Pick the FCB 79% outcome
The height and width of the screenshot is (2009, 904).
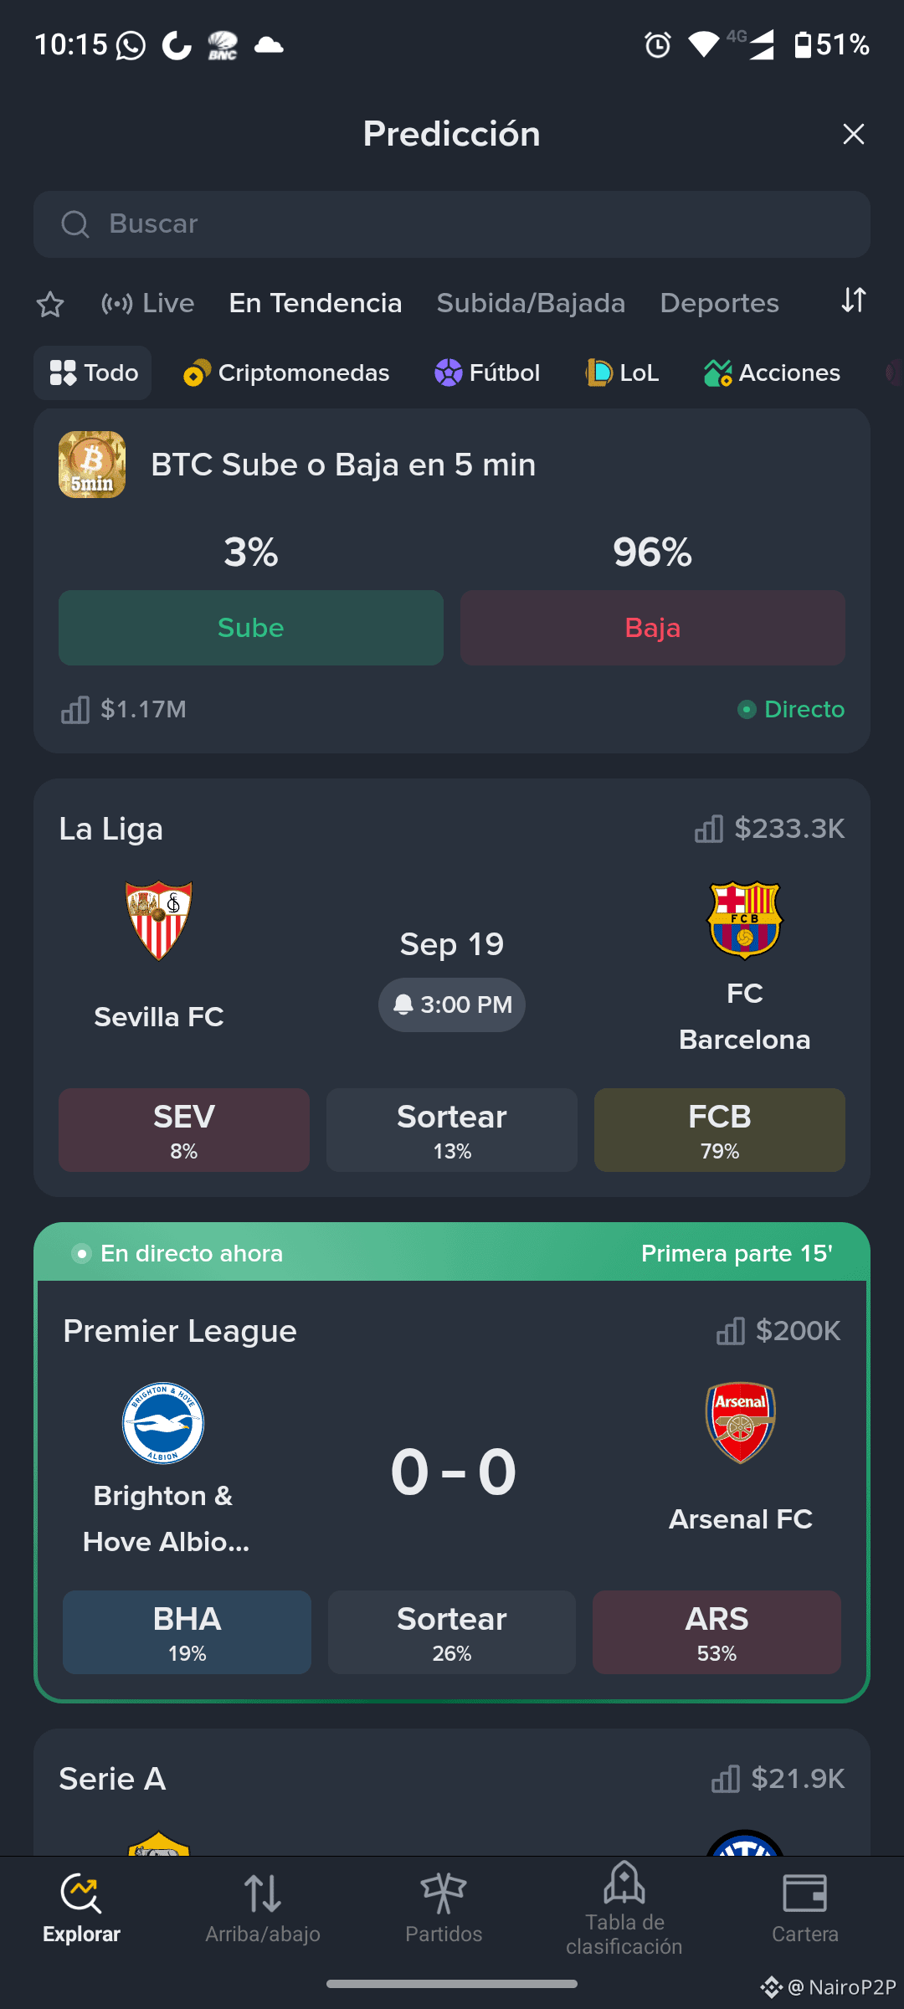coord(720,1130)
